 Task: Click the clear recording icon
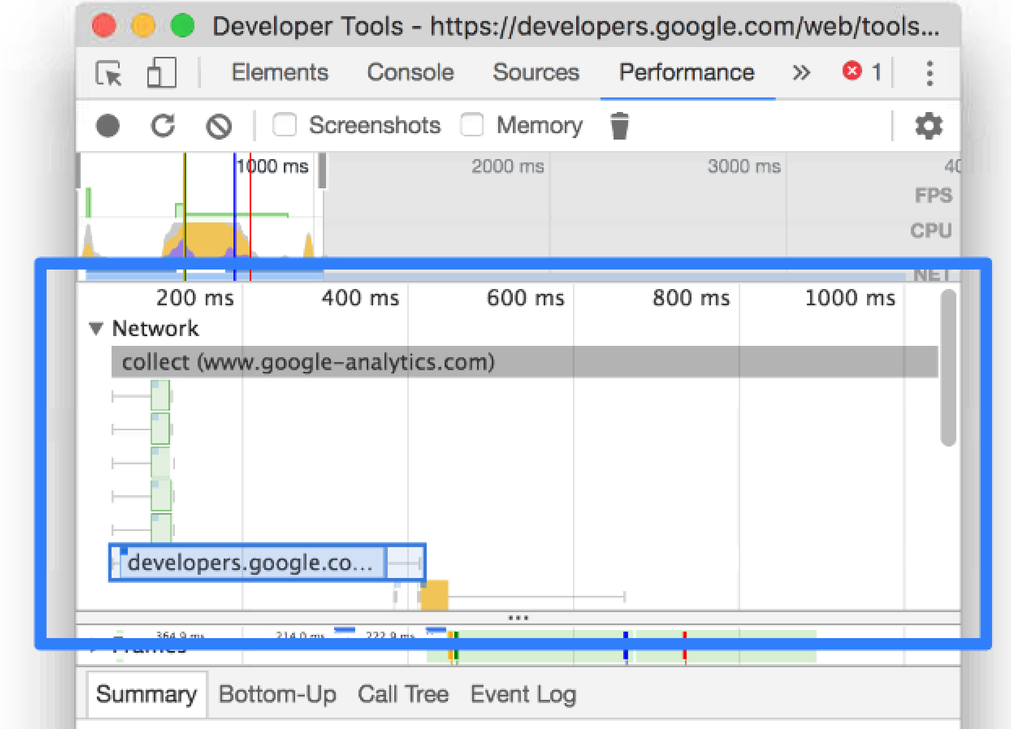(219, 127)
